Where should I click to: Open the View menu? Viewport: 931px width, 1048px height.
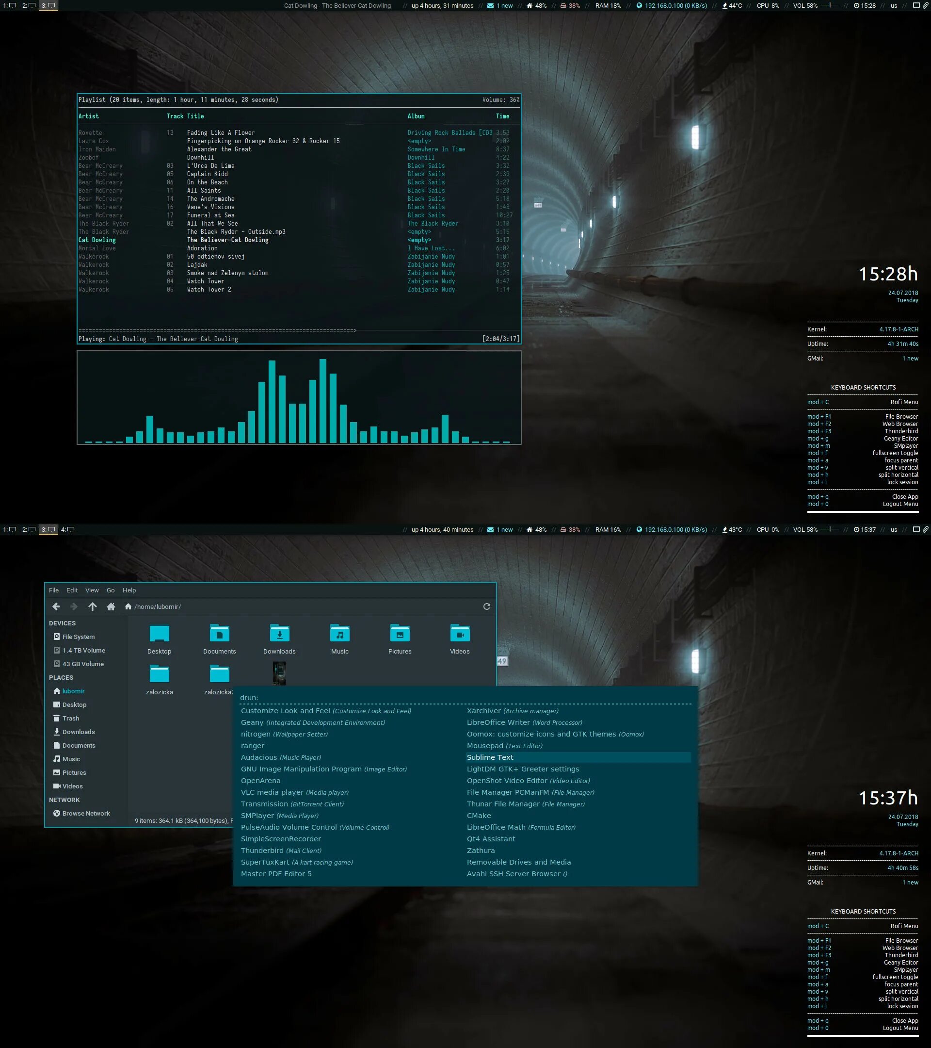(92, 590)
